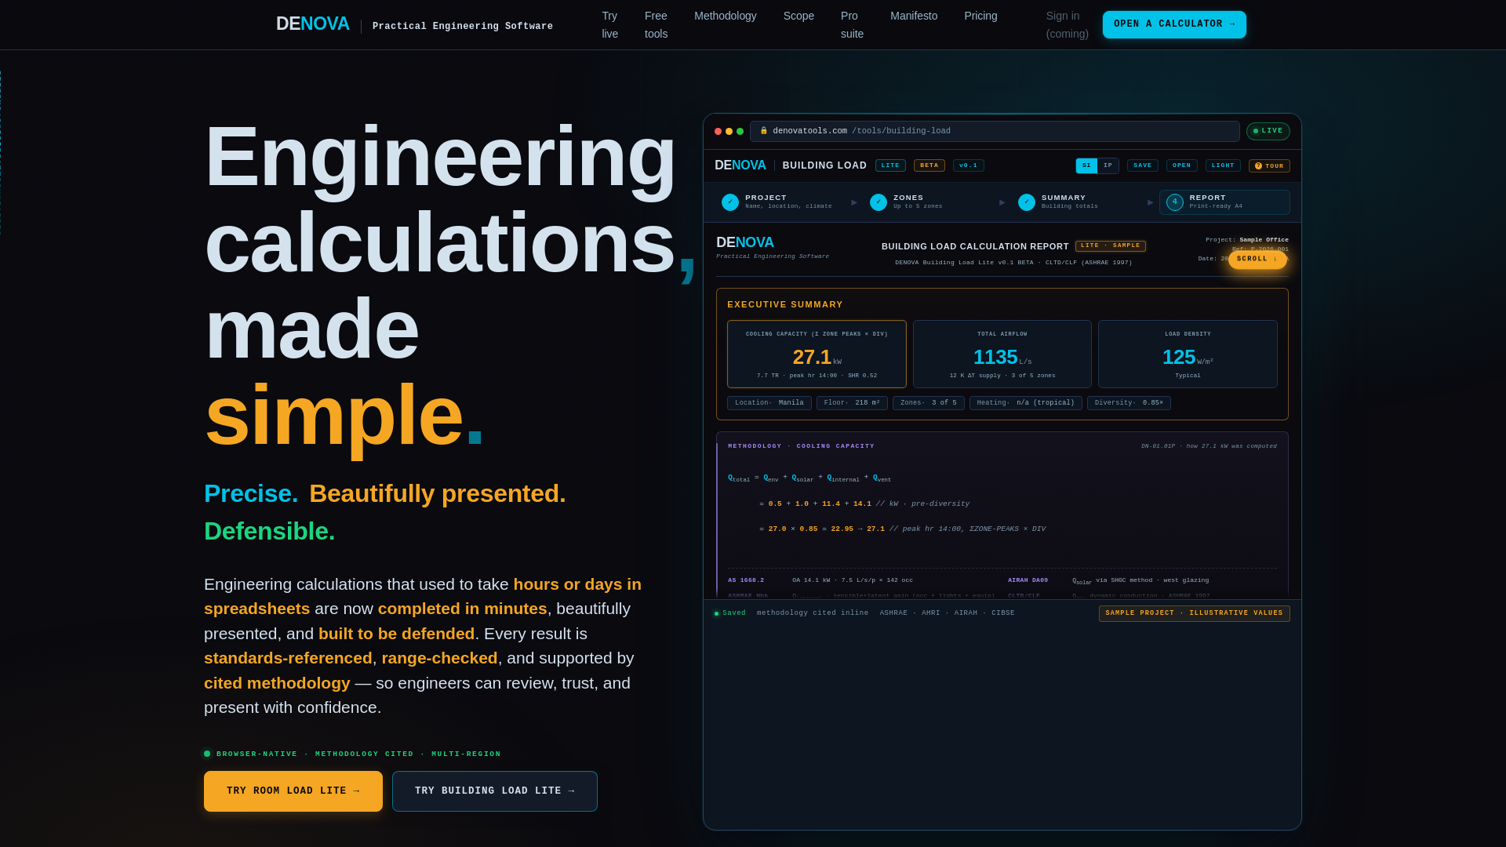Go to the Project step
1506x847 pixels.
(781, 202)
